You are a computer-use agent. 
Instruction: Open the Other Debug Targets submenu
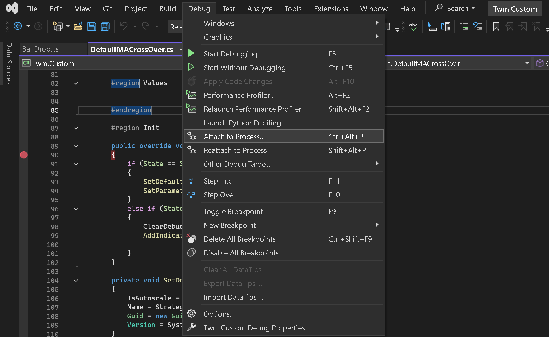283,164
